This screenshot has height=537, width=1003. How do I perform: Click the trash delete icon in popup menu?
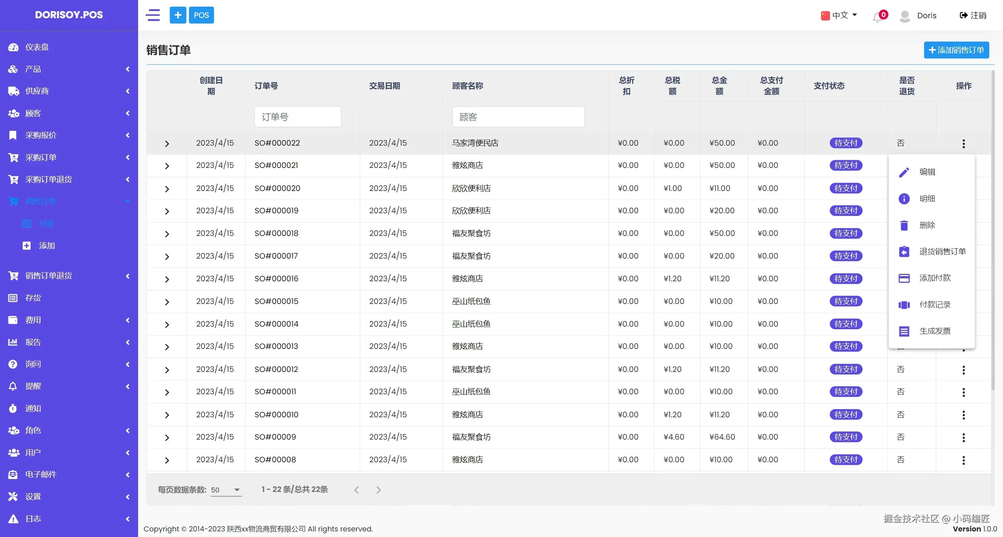[904, 225]
